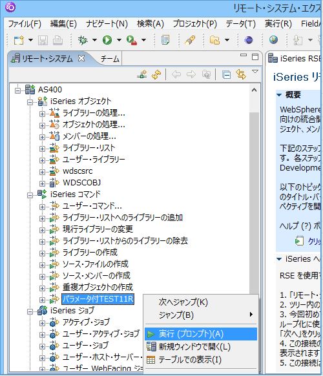This screenshot has width=323, height=376.
Task: Click the green Run icon
Action: pyautogui.click(x=107, y=40)
